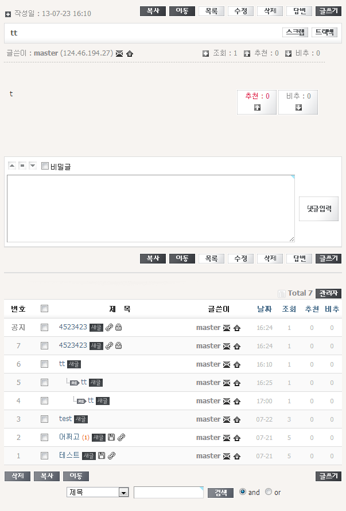Screen dimensions: 346x511
Task: Click the lock icon in the 공지 row
Action: [x=118, y=327]
